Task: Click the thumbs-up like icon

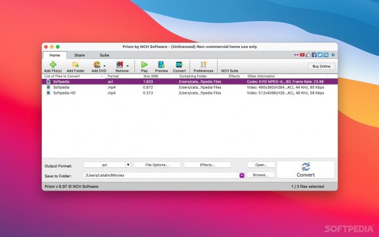Action: pos(308,55)
